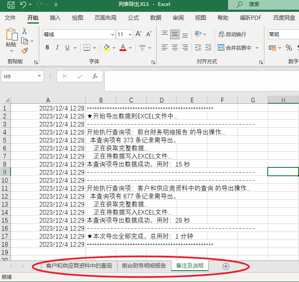Toggle Italic formatting
299x282 pixels.
[59, 47]
